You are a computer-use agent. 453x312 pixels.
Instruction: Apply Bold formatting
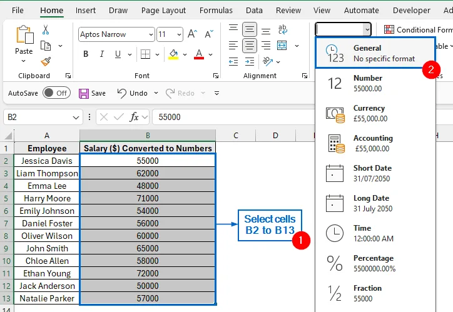86,54
